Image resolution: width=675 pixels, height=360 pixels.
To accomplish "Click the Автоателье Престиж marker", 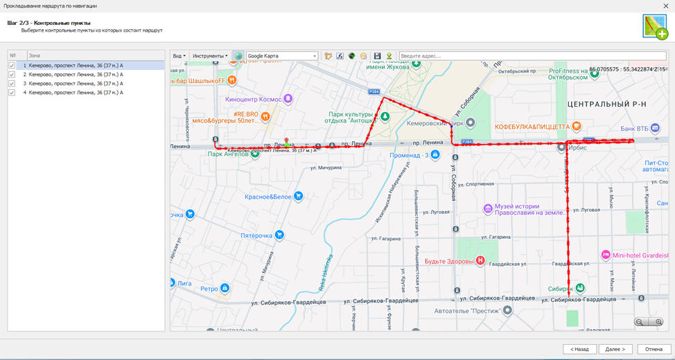I will (x=509, y=310).
